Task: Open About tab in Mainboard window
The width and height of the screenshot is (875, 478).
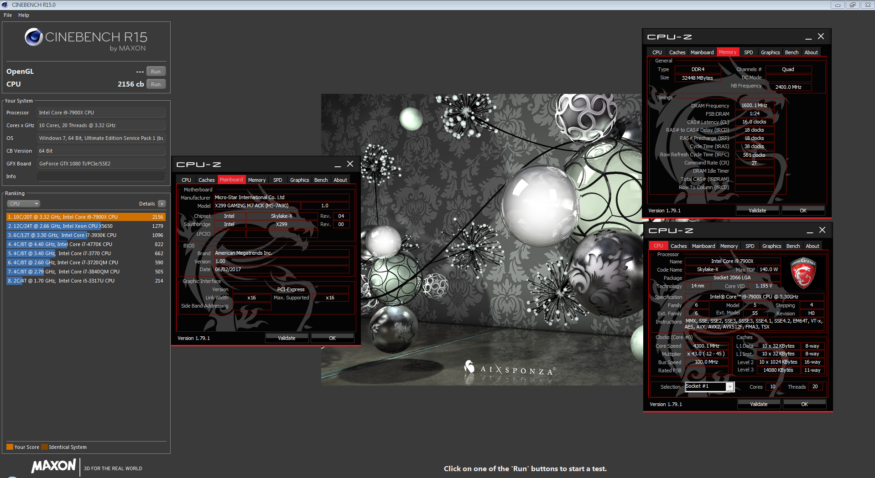Action: (x=340, y=180)
